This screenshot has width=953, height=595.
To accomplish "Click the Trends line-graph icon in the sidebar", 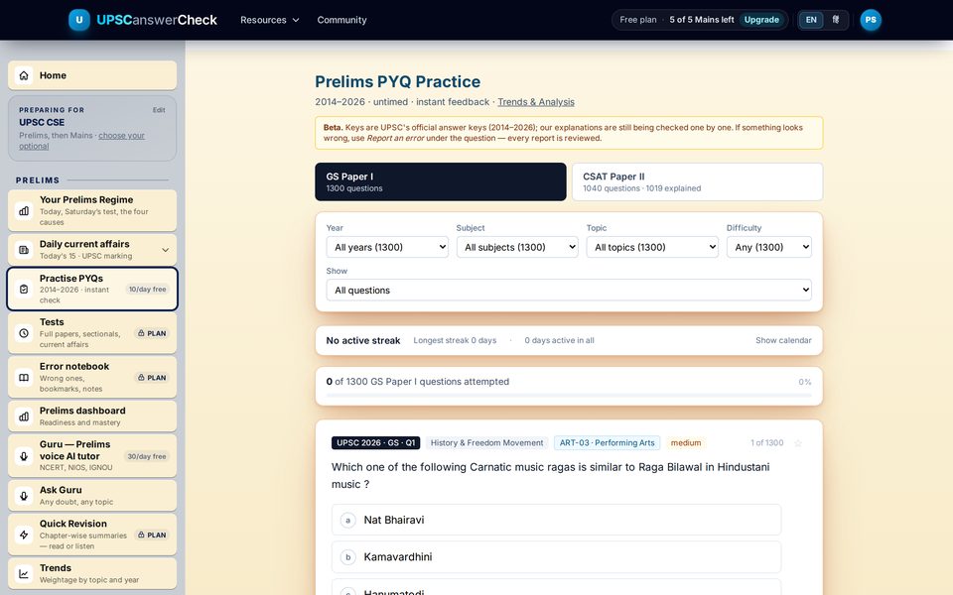I will tap(24, 573).
